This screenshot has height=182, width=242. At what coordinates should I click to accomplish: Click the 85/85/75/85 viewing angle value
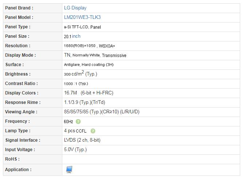102,112
